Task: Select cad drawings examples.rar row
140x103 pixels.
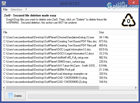Action: click(70, 74)
